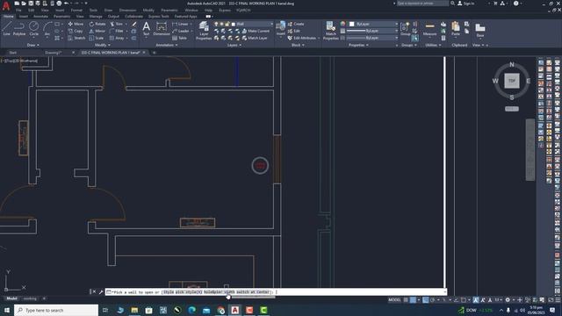Expand the Modify panel

(103, 45)
